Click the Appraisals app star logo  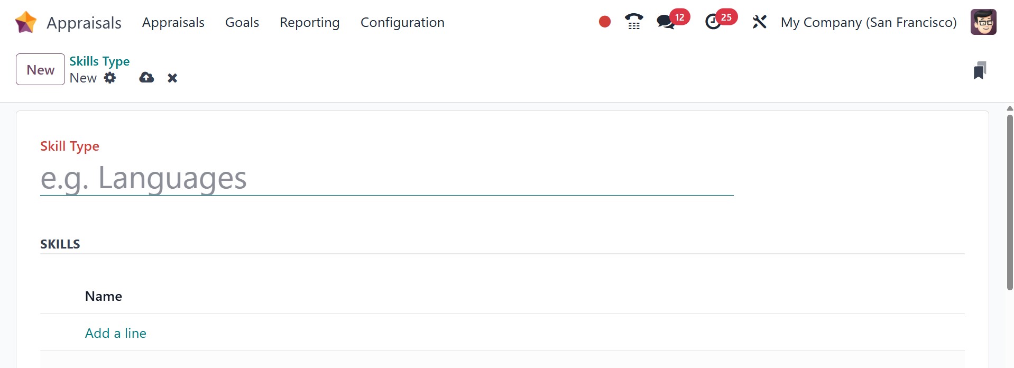[26, 22]
